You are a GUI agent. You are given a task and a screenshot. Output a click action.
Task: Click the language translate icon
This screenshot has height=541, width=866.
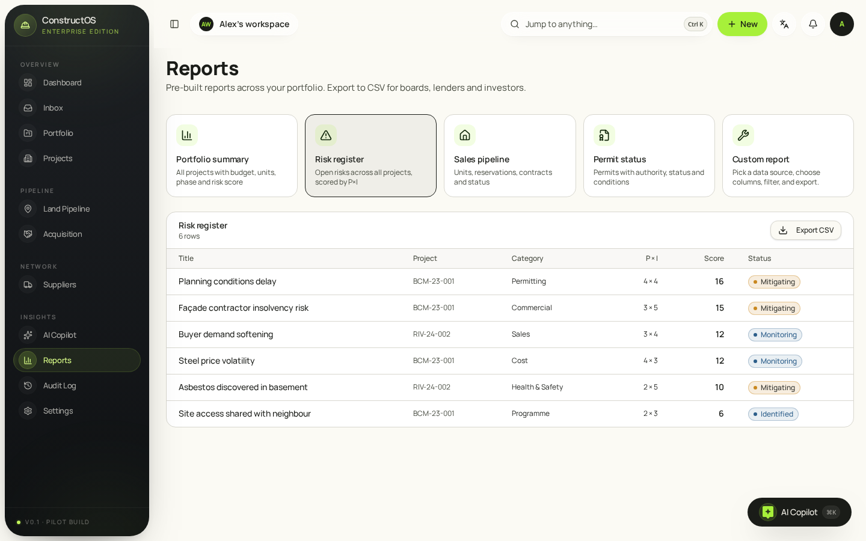pos(784,24)
